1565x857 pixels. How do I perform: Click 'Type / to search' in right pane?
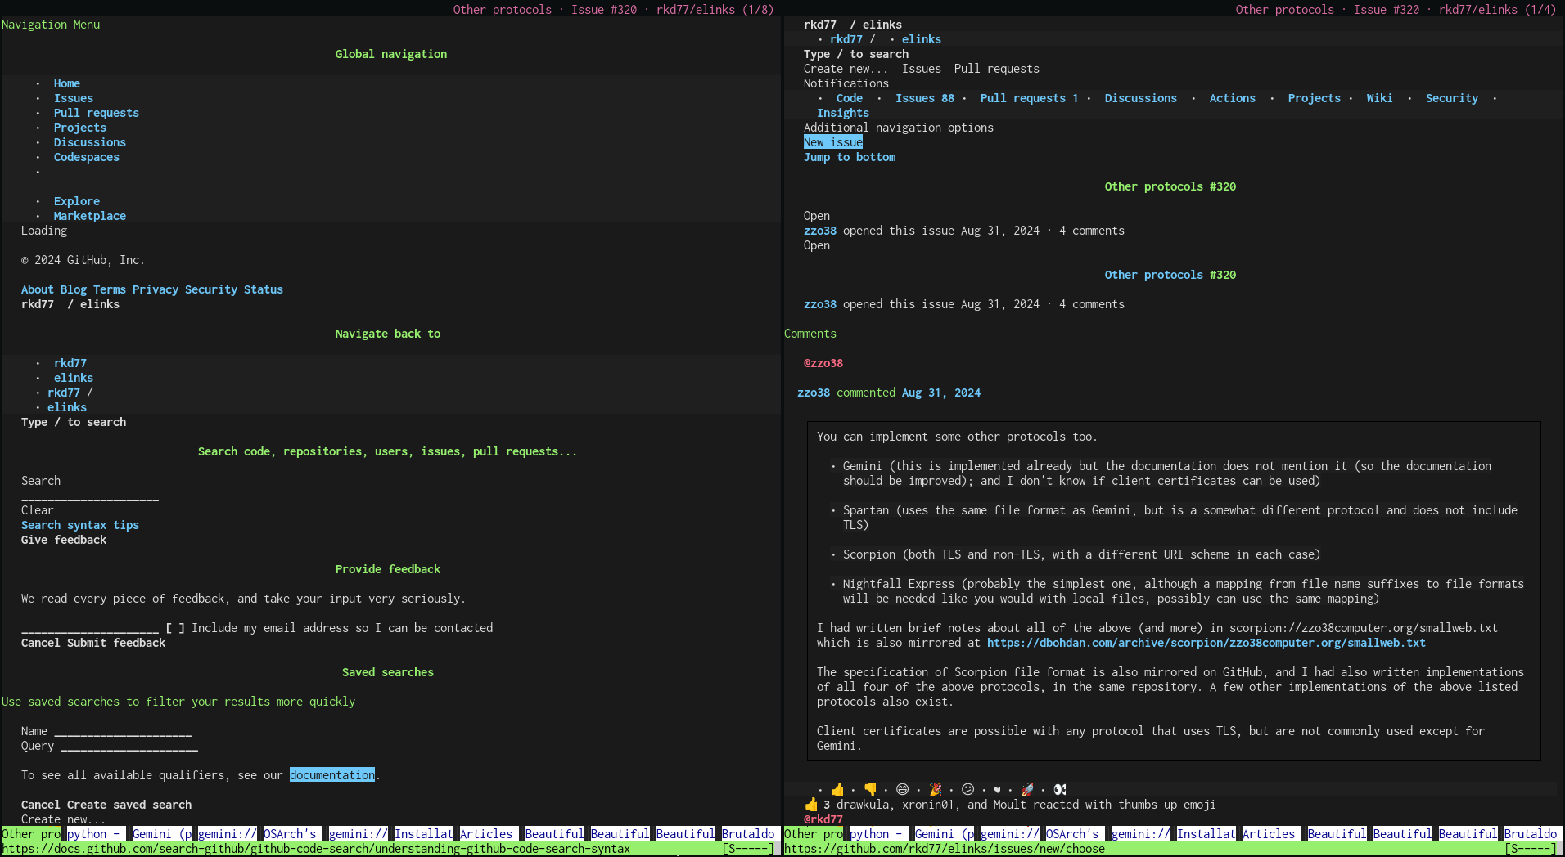[x=856, y=54]
